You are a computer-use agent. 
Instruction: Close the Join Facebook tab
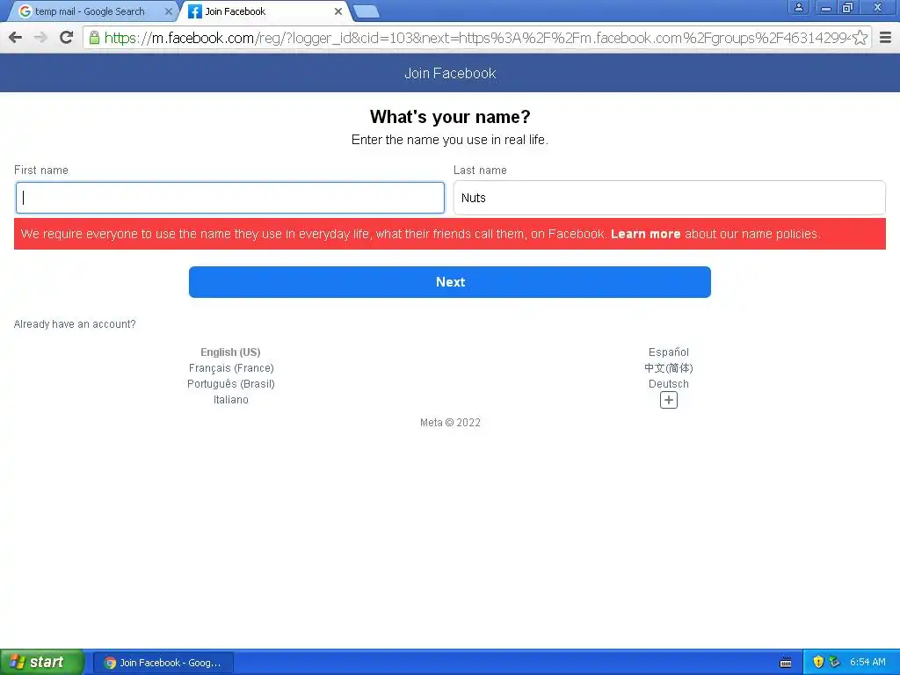click(x=338, y=11)
